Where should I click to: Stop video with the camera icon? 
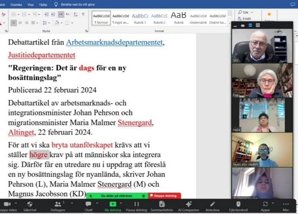point(7,206)
